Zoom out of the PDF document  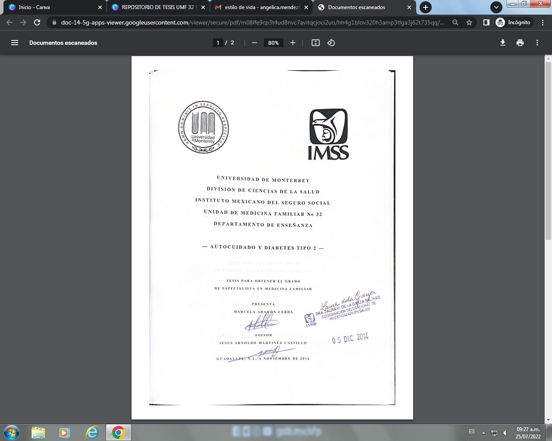pyautogui.click(x=254, y=43)
